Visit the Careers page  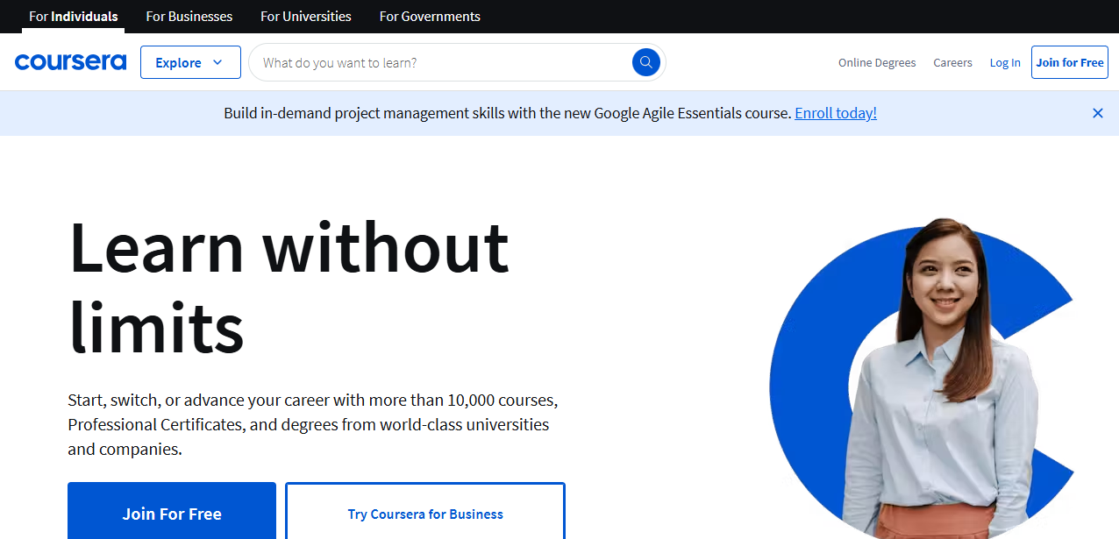[x=952, y=62]
